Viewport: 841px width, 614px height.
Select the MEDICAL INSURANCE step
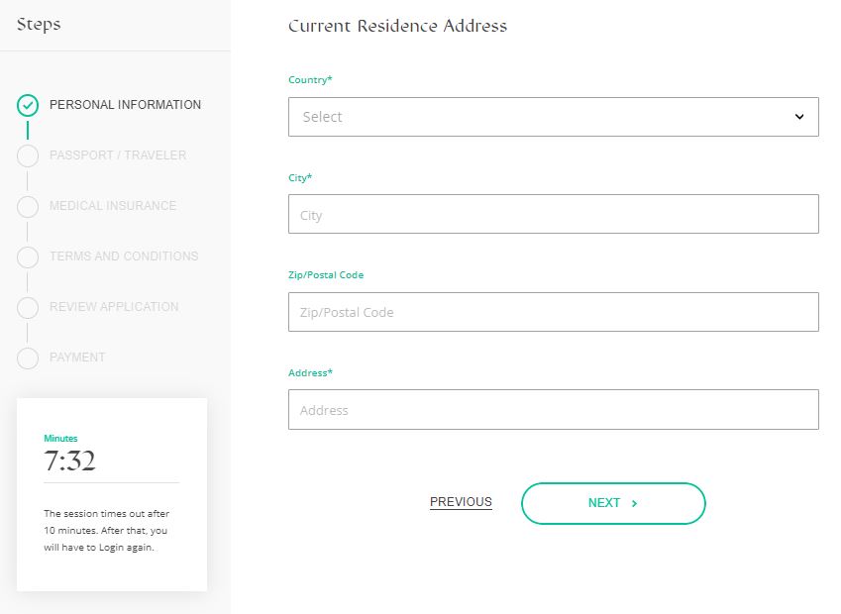(x=113, y=206)
